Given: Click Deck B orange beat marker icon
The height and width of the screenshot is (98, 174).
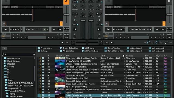Looking at the screenshot, I should pyautogui.click(x=164, y=23).
